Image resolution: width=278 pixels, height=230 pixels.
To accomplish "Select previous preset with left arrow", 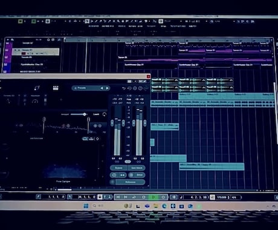I will click(x=102, y=88).
